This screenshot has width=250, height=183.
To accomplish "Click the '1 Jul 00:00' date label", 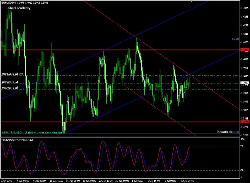I will click(138, 181).
